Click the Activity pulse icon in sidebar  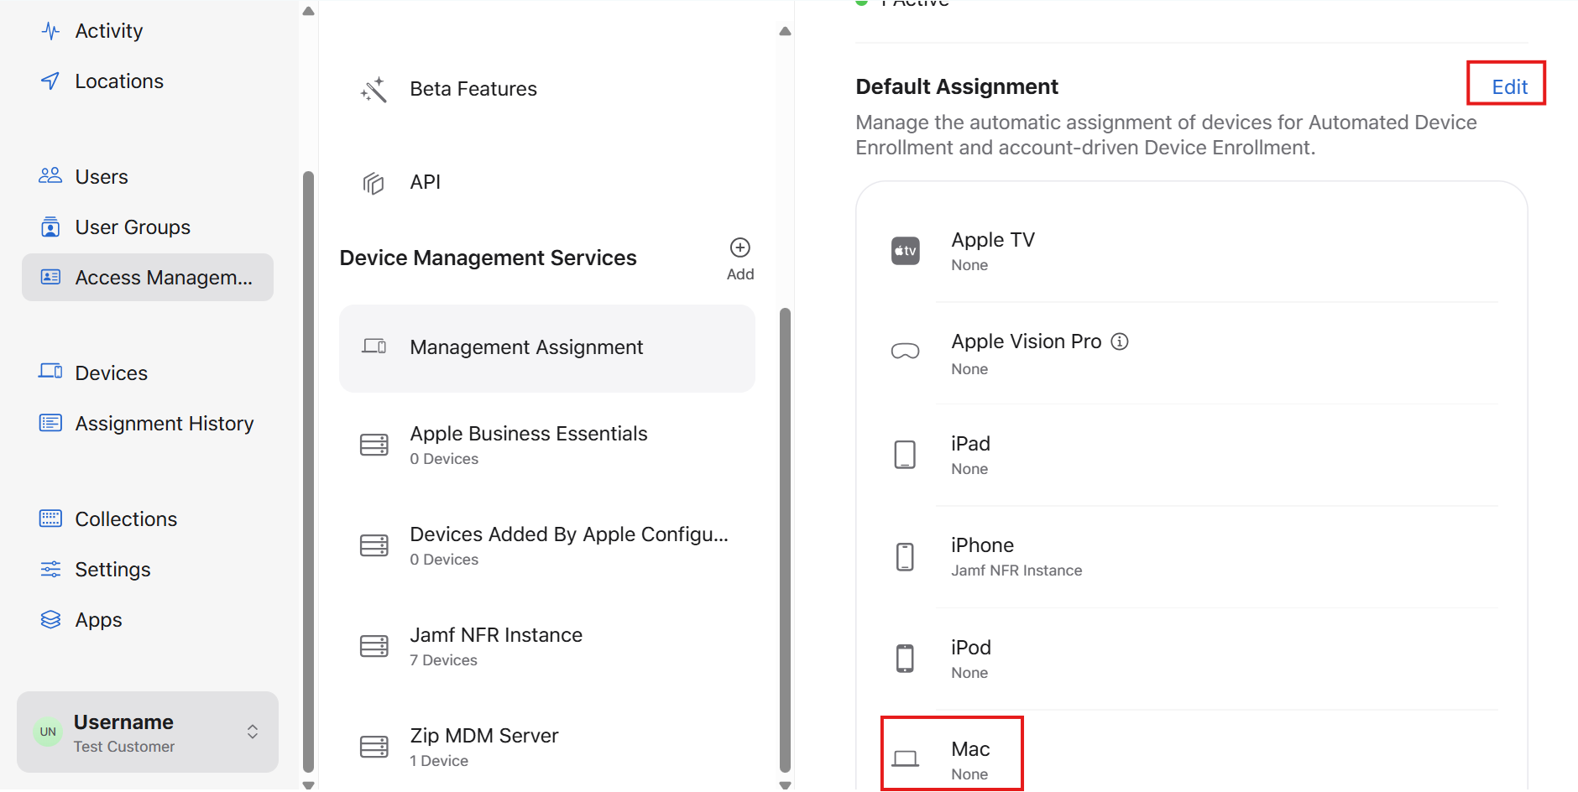50,31
